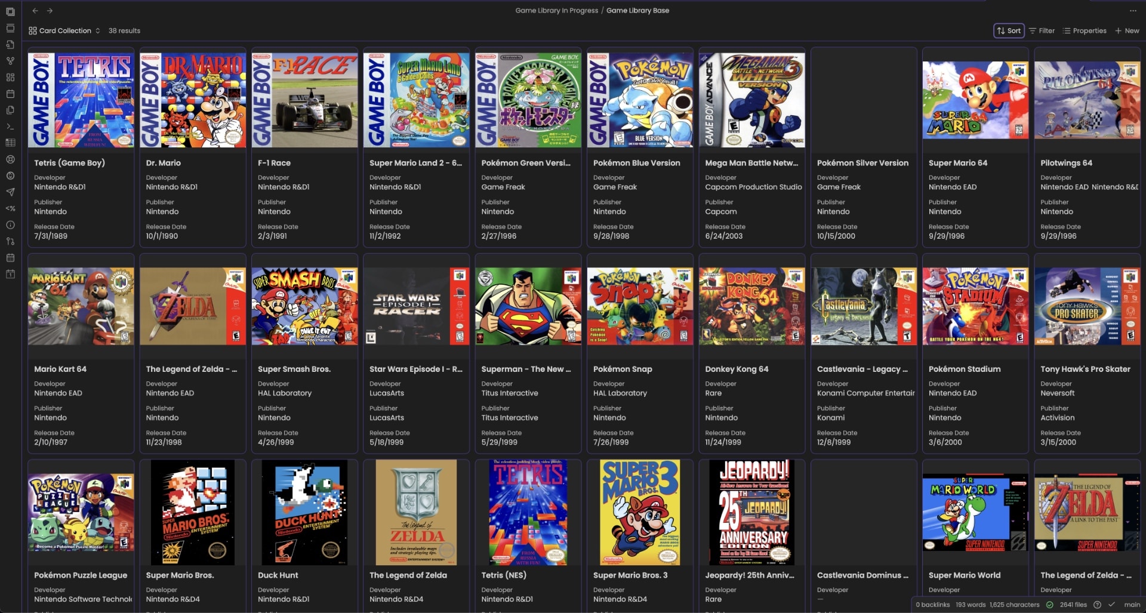Open the Properties panel
The height and width of the screenshot is (613, 1146).
(1085, 30)
